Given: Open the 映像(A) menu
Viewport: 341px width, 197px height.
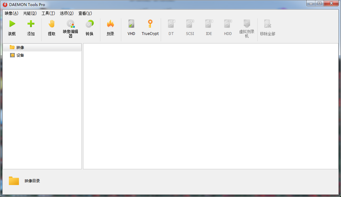Looking at the screenshot, I should (12, 13).
